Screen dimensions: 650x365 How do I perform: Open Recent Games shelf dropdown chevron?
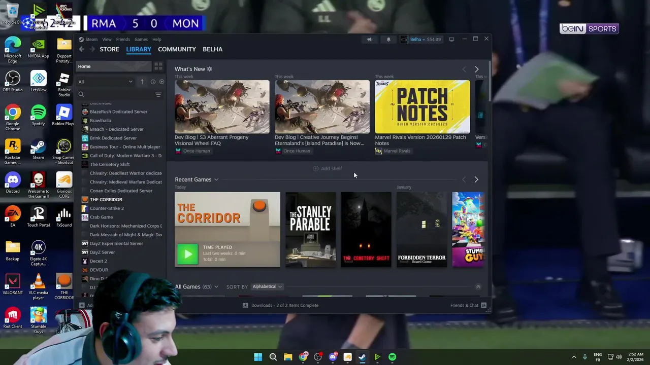click(x=216, y=179)
